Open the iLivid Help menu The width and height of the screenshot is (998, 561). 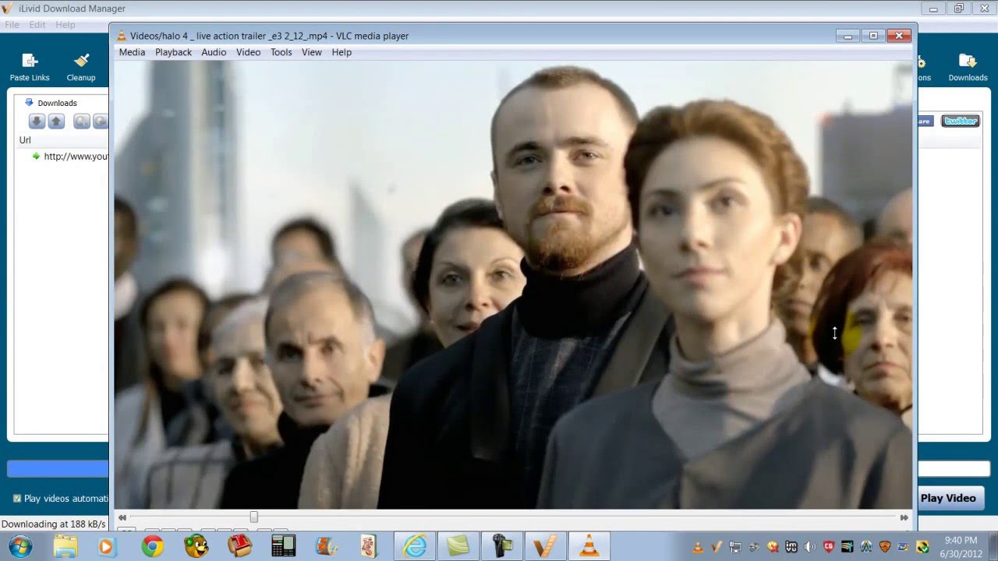click(x=65, y=25)
